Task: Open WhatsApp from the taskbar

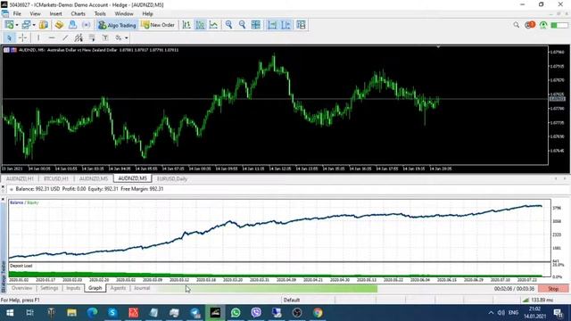Action: click(x=236, y=313)
